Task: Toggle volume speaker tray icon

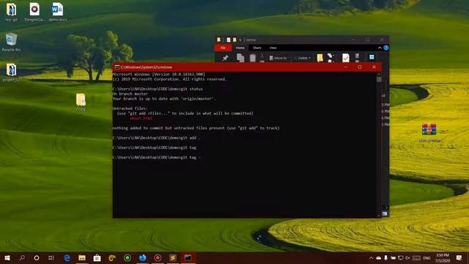Action: (407, 257)
